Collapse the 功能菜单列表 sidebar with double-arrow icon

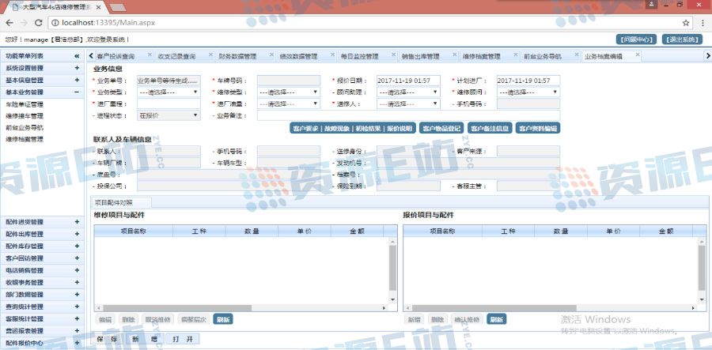click(x=77, y=56)
